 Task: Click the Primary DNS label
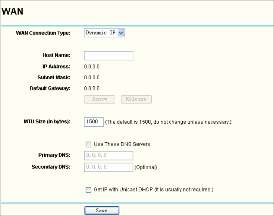[54, 155]
